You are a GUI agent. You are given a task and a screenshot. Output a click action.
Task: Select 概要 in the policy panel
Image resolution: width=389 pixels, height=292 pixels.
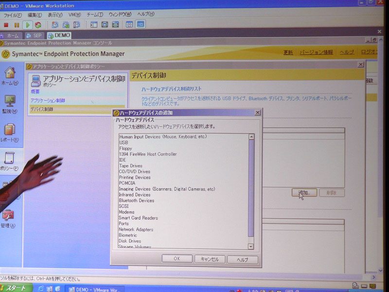point(35,91)
